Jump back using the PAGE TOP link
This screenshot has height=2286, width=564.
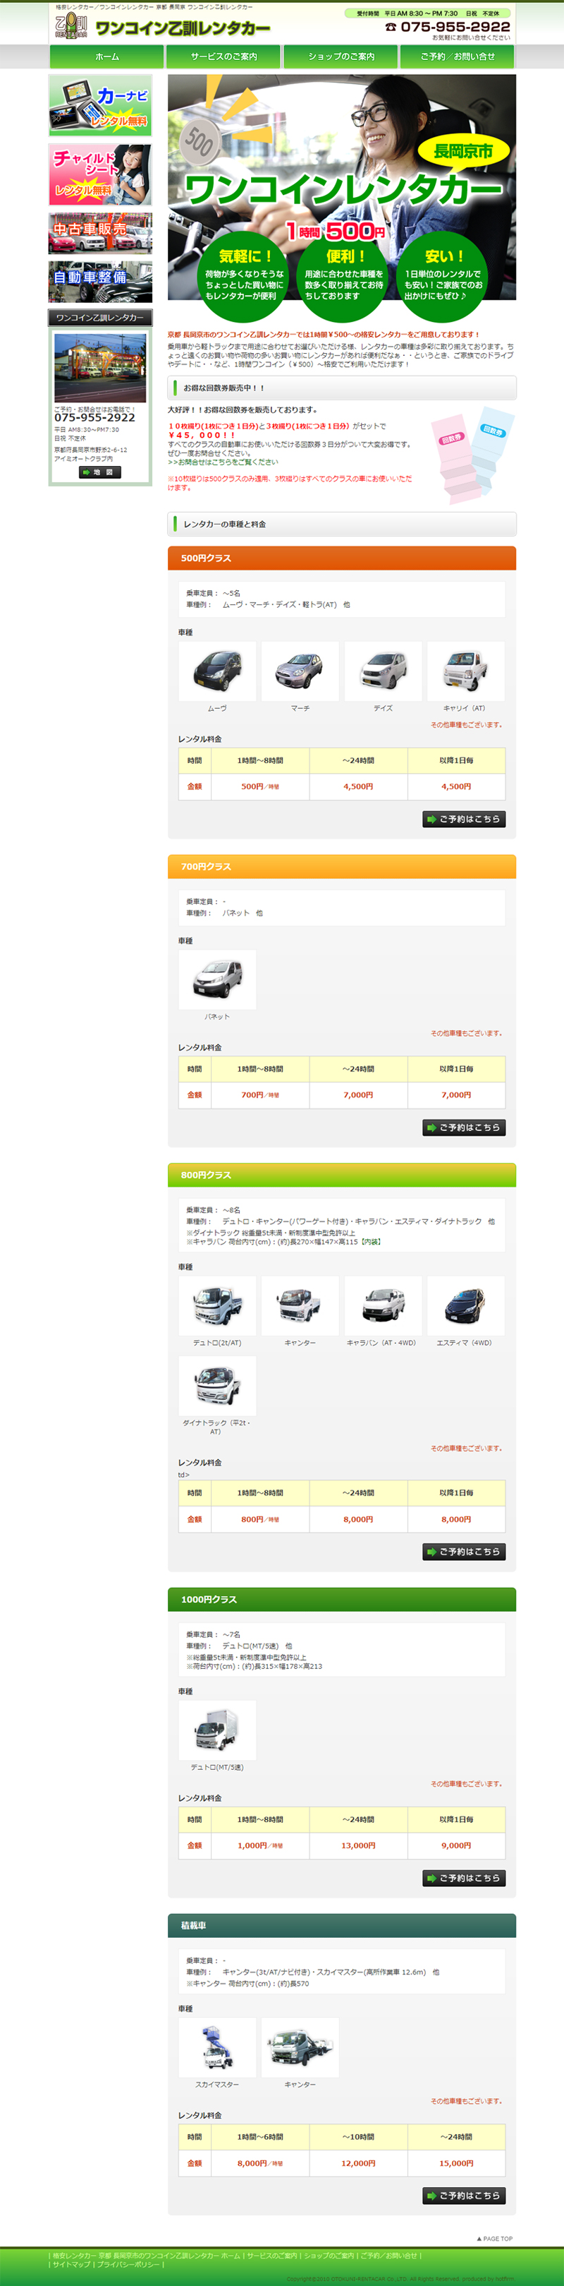[x=495, y=2238]
